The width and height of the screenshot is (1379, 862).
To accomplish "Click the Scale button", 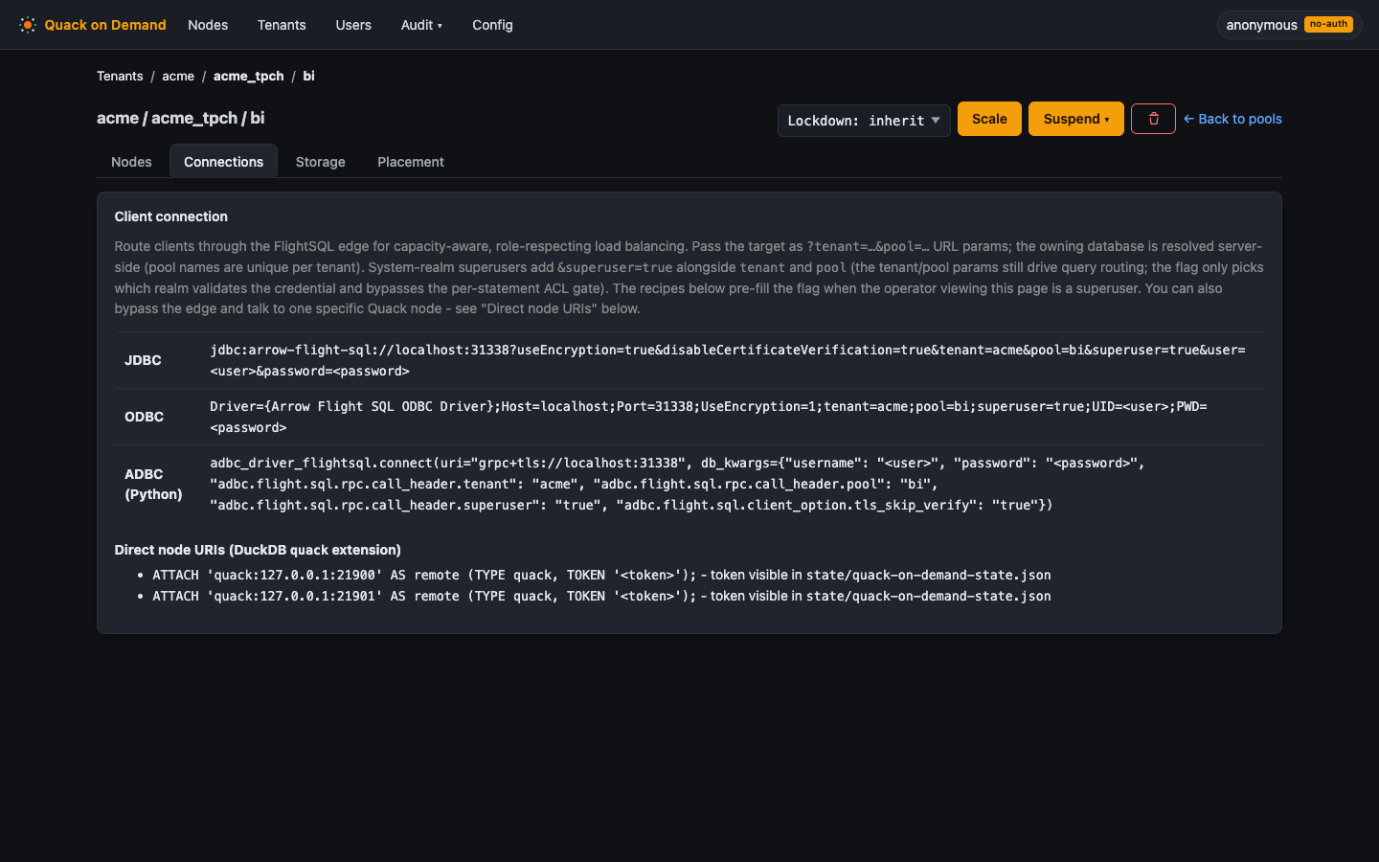I will [x=989, y=119].
